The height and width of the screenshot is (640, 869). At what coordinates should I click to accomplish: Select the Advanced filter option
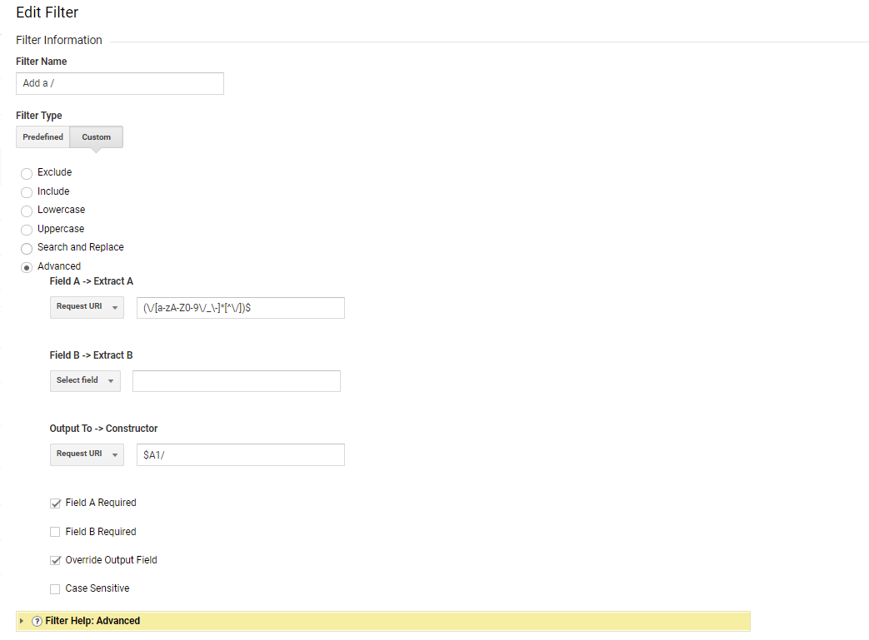(x=26, y=266)
